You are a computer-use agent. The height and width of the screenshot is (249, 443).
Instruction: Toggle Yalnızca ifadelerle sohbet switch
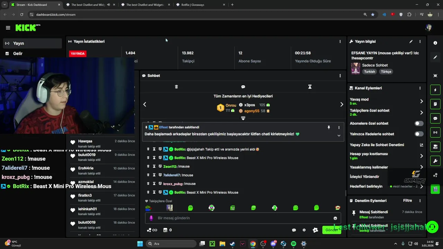(x=419, y=134)
